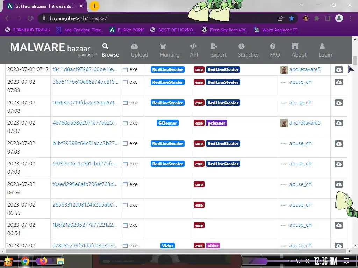Click the vertical scrollbar thumb
358x268 pixels.
click(x=355, y=60)
